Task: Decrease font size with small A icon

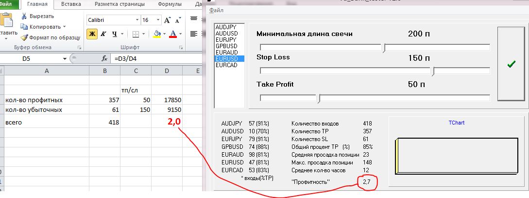Action: [179, 20]
